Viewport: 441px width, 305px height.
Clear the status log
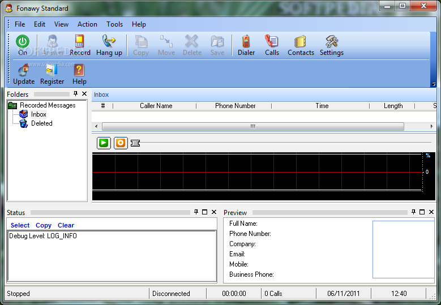pyautogui.click(x=66, y=225)
